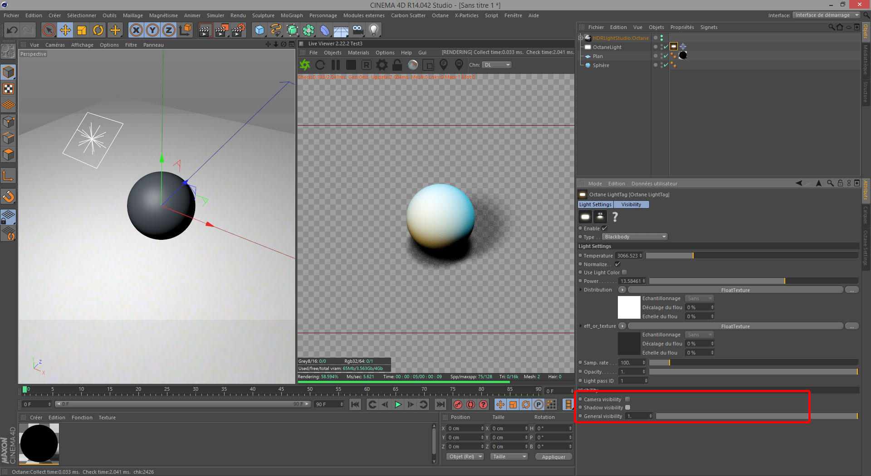871x476 pixels.
Task: Click the Power slider bar
Action: click(x=754, y=281)
